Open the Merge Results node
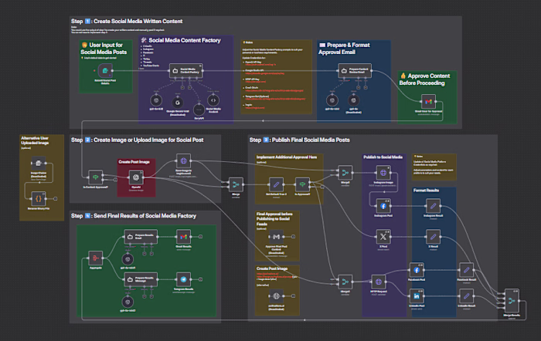This screenshot has width=541, height=341. pos(512,301)
